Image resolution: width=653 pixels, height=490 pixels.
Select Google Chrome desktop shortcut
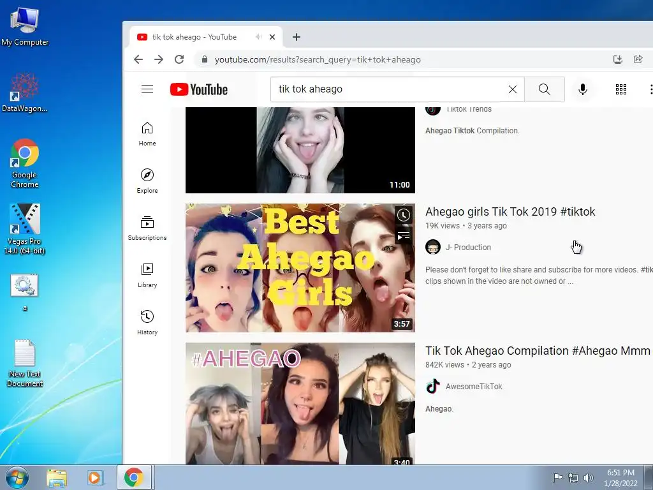[x=25, y=163]
